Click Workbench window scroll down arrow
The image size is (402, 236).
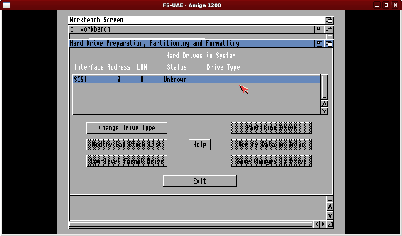click(x=330, y=216)
